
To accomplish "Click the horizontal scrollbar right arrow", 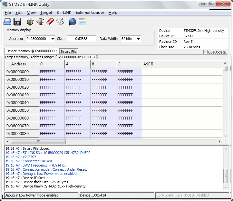I will (220, 141).
